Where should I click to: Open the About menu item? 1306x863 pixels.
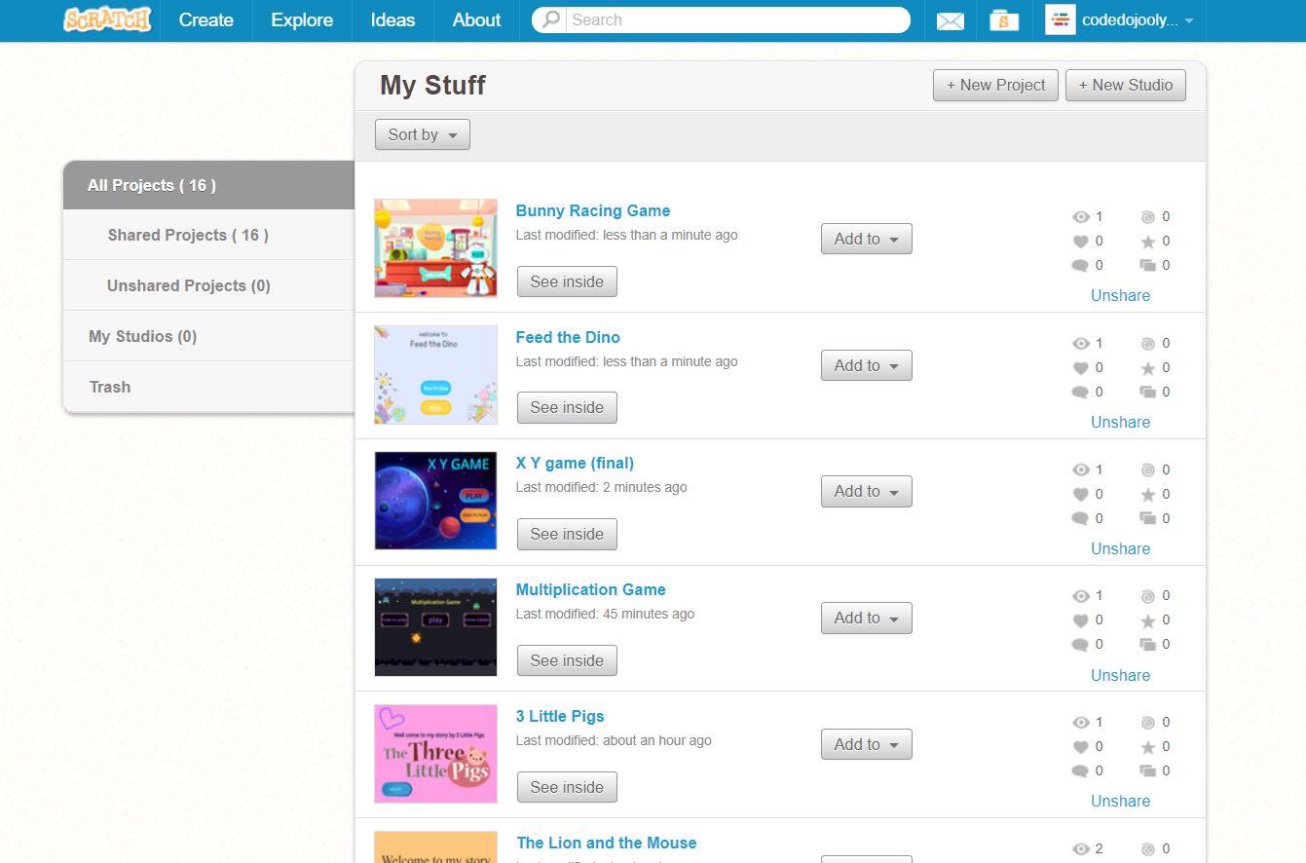coord(476,19)
